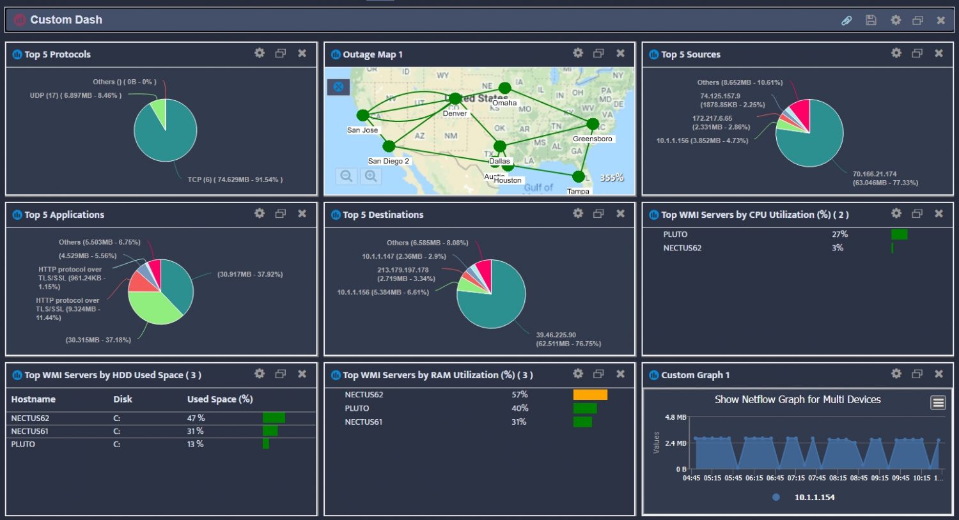The width and height of the screenshot is (959, 520).
Task: Save the Custom Dash using the floppy disk icon
Action: point(870,20)
